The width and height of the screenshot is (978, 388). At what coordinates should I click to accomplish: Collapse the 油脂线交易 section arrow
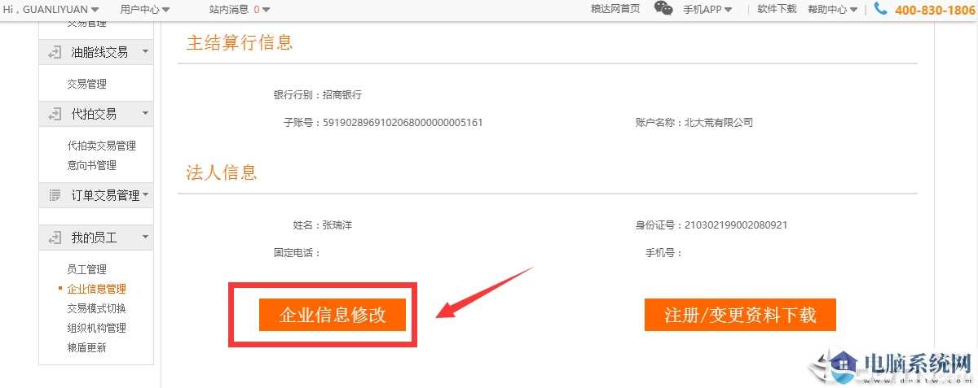click(145, 52)
